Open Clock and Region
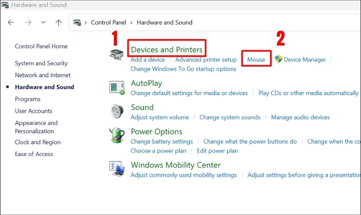This screenshot has height=215, width=361. coord(38,142)
